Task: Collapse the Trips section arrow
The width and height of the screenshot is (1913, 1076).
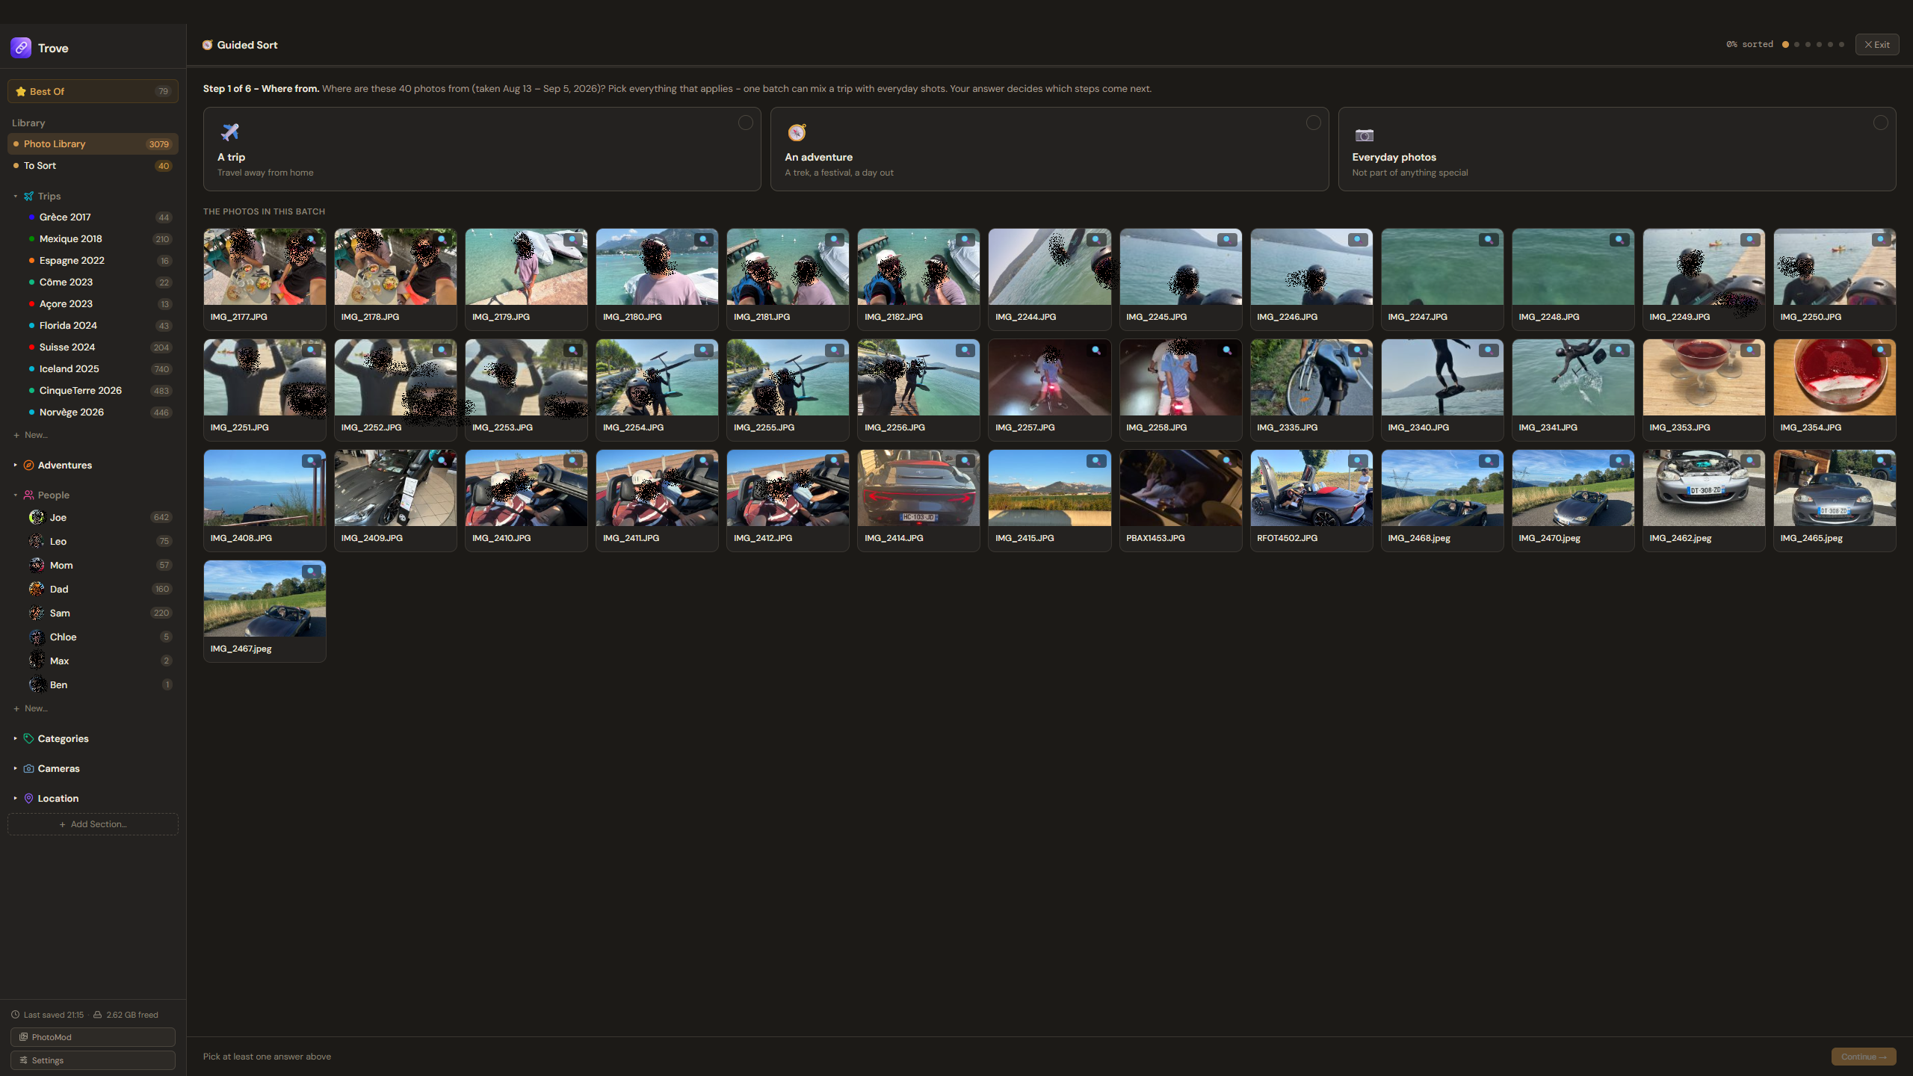Action: point(15,196)
